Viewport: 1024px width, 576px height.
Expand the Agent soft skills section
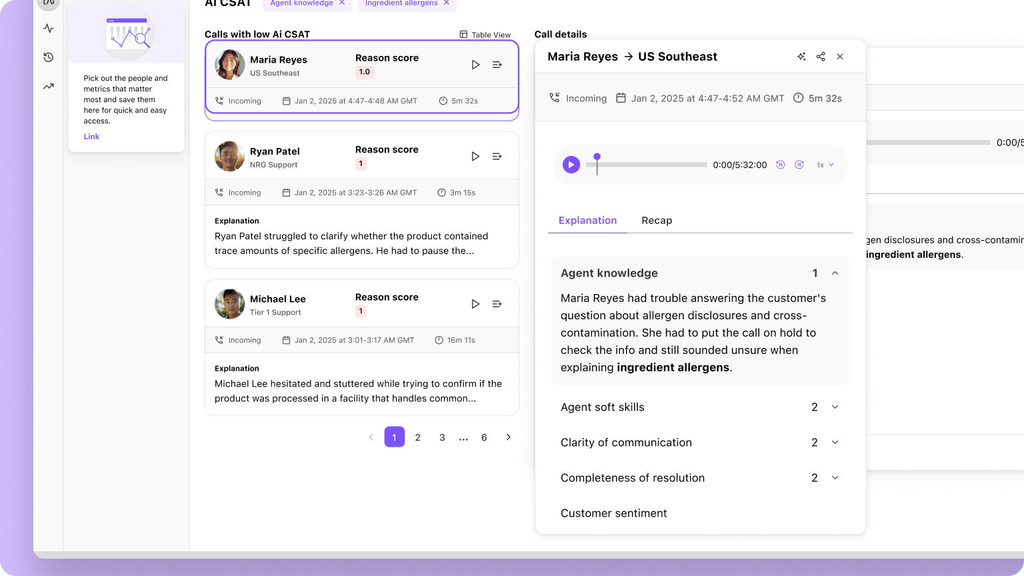[x=835, y=407]
